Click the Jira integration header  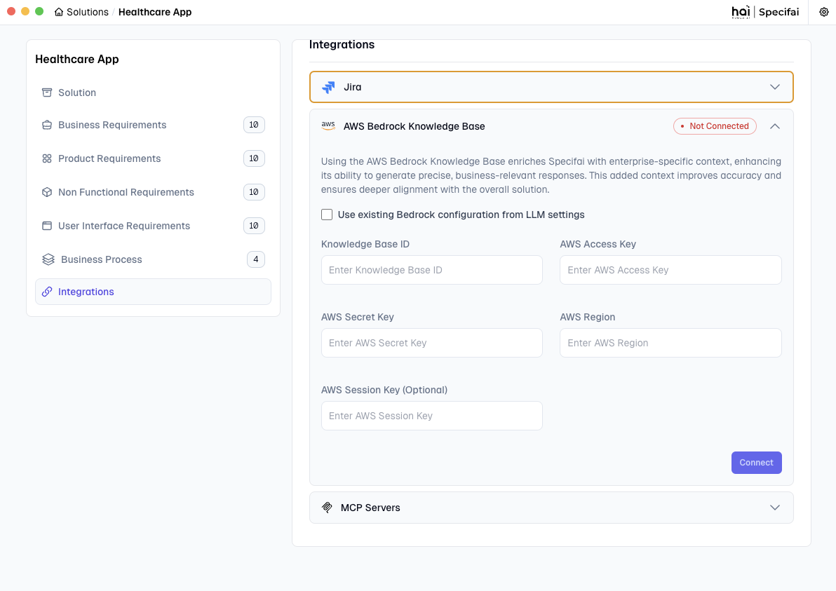point(551,87)
